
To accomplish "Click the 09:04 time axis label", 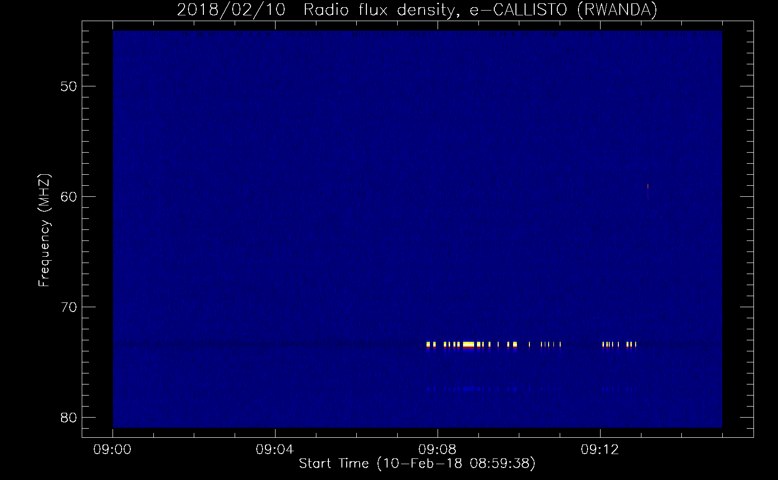I will [275, 450].
